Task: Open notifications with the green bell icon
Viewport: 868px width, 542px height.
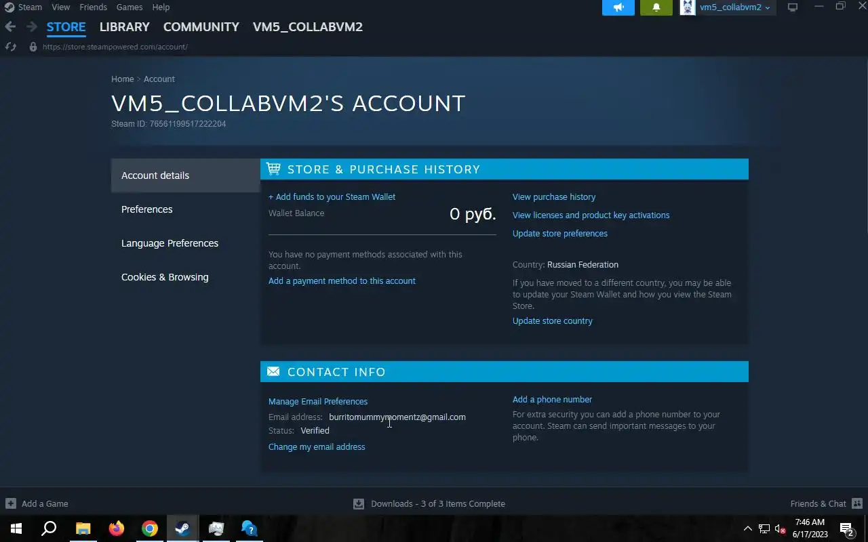Action: click(656, 7)
